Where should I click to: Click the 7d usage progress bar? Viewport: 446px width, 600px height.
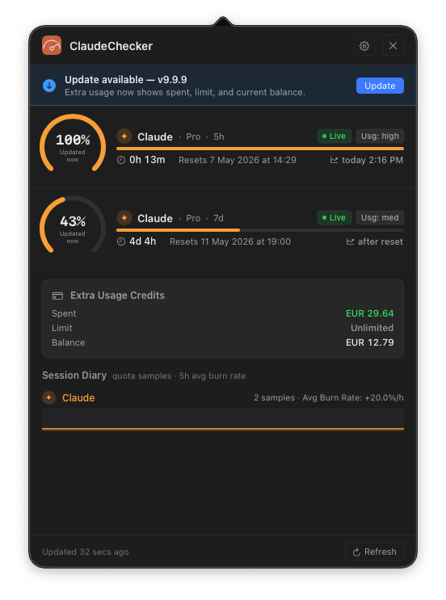click(x=260, y=230)
